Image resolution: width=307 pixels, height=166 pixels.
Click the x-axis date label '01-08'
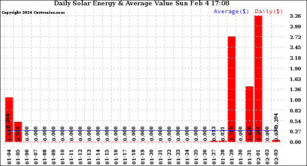45,157
